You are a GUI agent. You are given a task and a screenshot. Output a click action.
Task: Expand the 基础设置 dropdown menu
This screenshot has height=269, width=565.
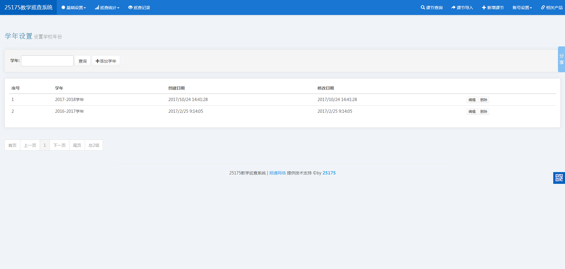74,8
